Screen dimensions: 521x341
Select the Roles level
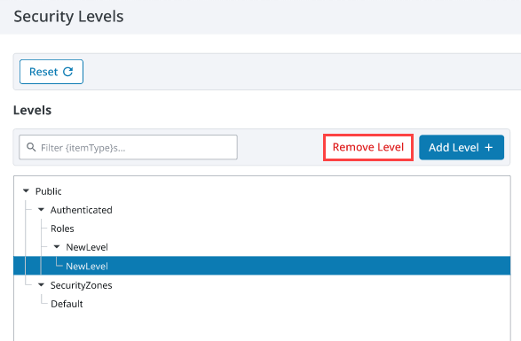point(62,229)
